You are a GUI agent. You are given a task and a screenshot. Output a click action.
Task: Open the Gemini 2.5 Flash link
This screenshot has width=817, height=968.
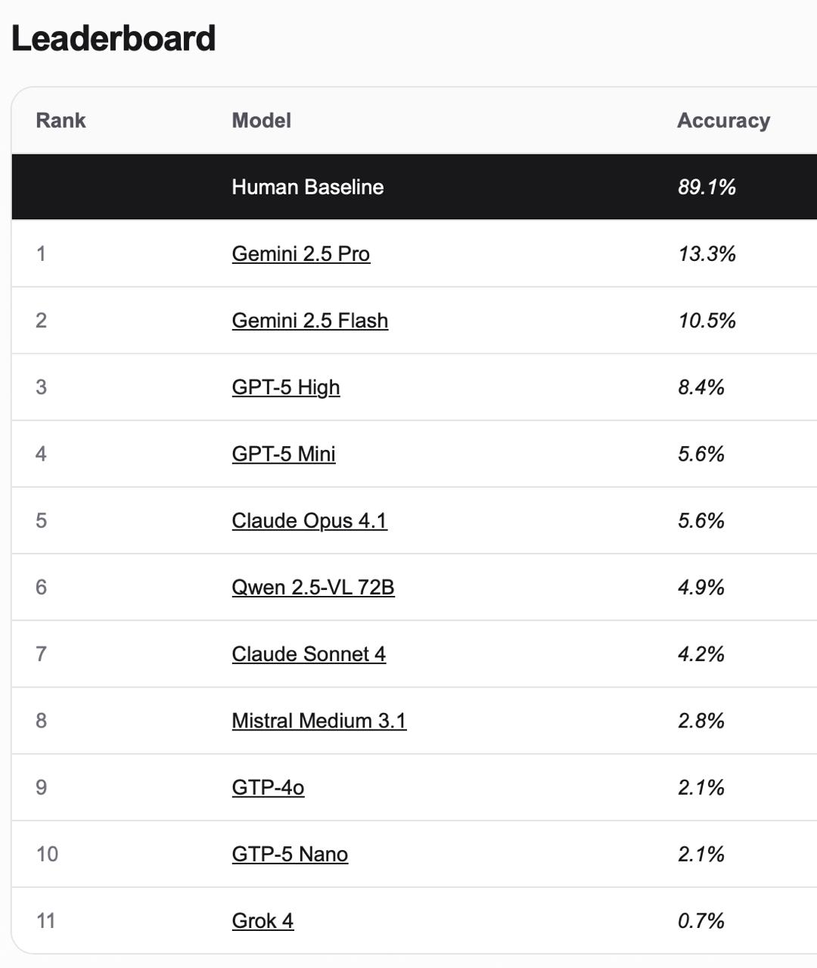[309, 321]
